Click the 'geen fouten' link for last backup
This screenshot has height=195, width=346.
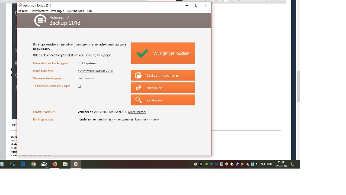click(x=137, y=112)
